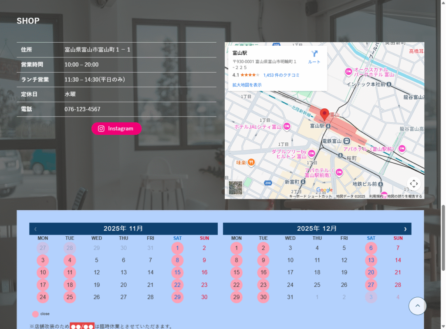The image size is (446, 329).
Task: Click the pink close legend swatch
Action: click(x=35, y=314)
